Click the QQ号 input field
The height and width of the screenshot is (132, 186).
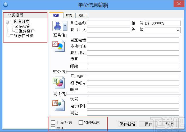(133, 99)
